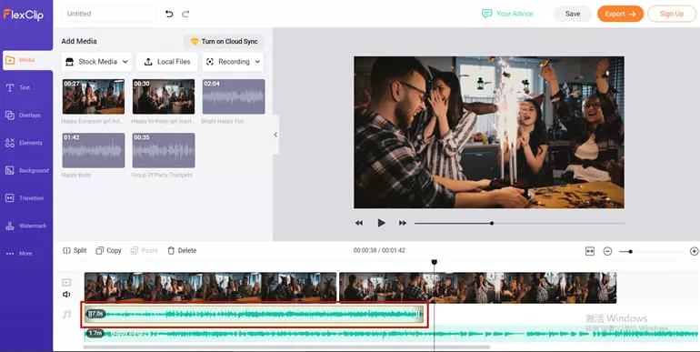This screenshot has width=700, height=352.
Task: Select the second video clip in timeline
Action: pyautogui.click(x=477, y=287)
